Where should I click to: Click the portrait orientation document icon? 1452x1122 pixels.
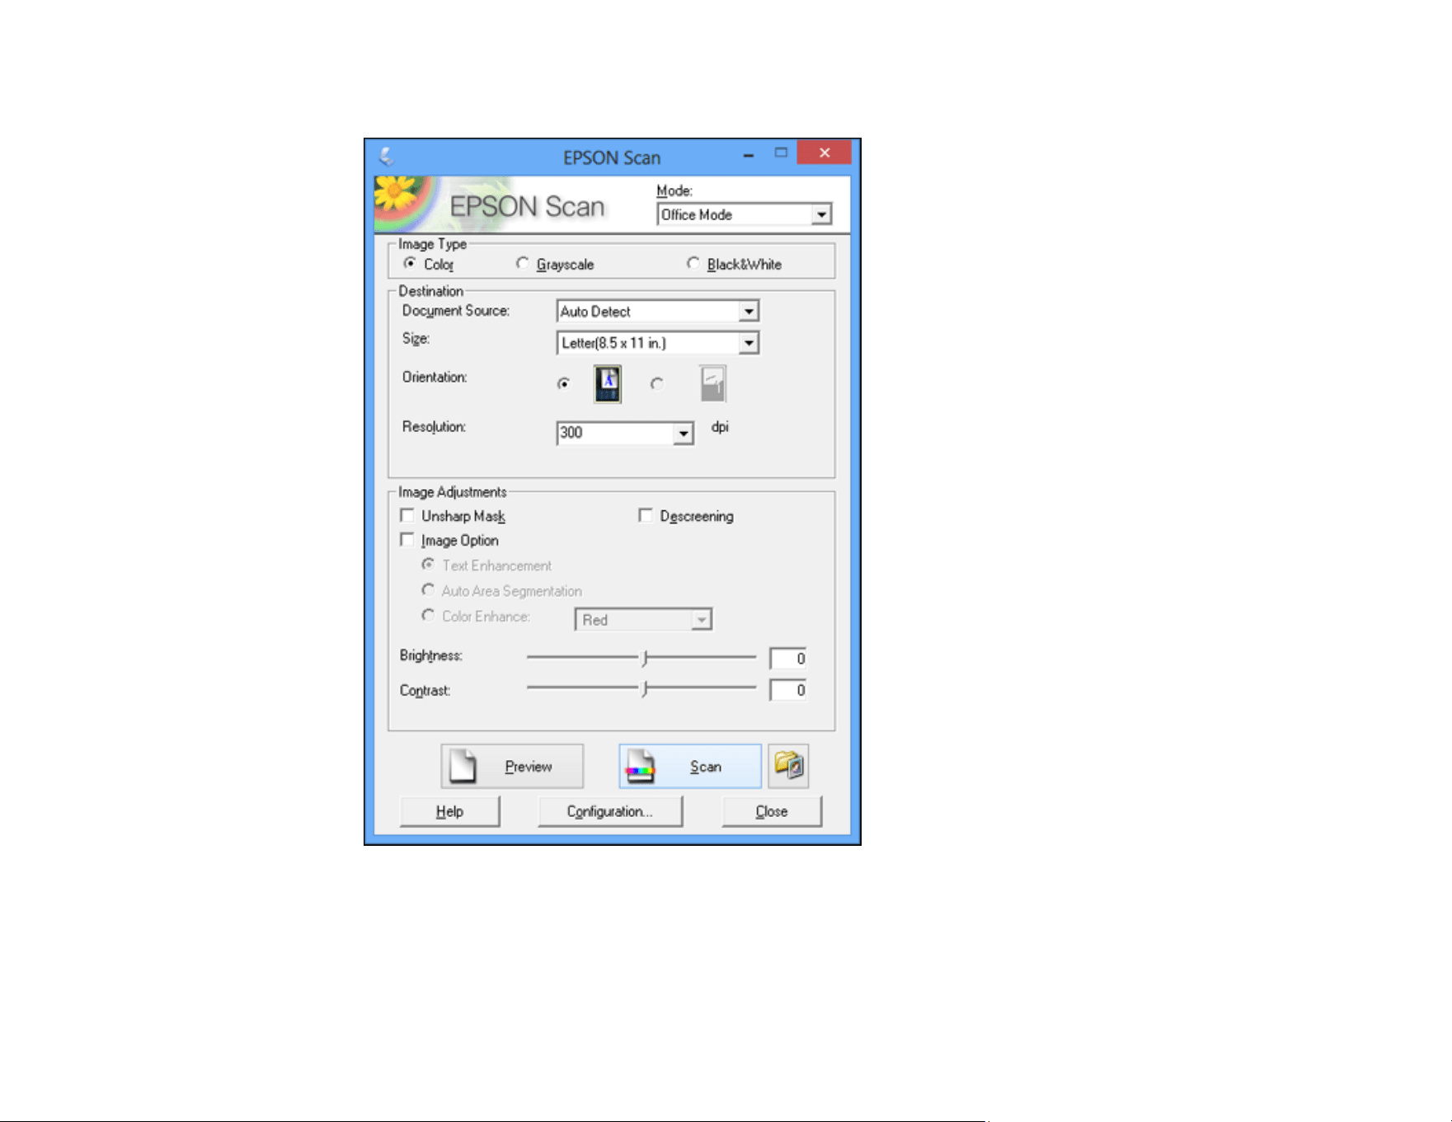(x=608, y=383)
